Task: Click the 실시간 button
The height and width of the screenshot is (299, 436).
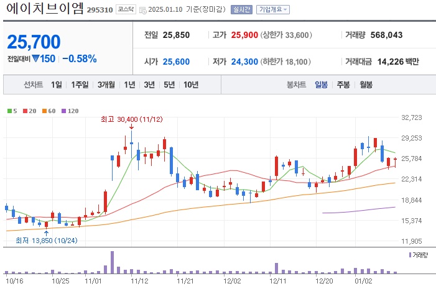Action: 241,9
